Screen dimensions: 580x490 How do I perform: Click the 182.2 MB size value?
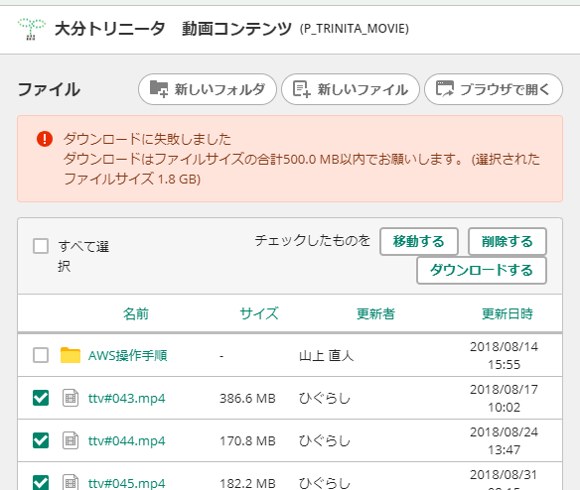click(247, 483)
